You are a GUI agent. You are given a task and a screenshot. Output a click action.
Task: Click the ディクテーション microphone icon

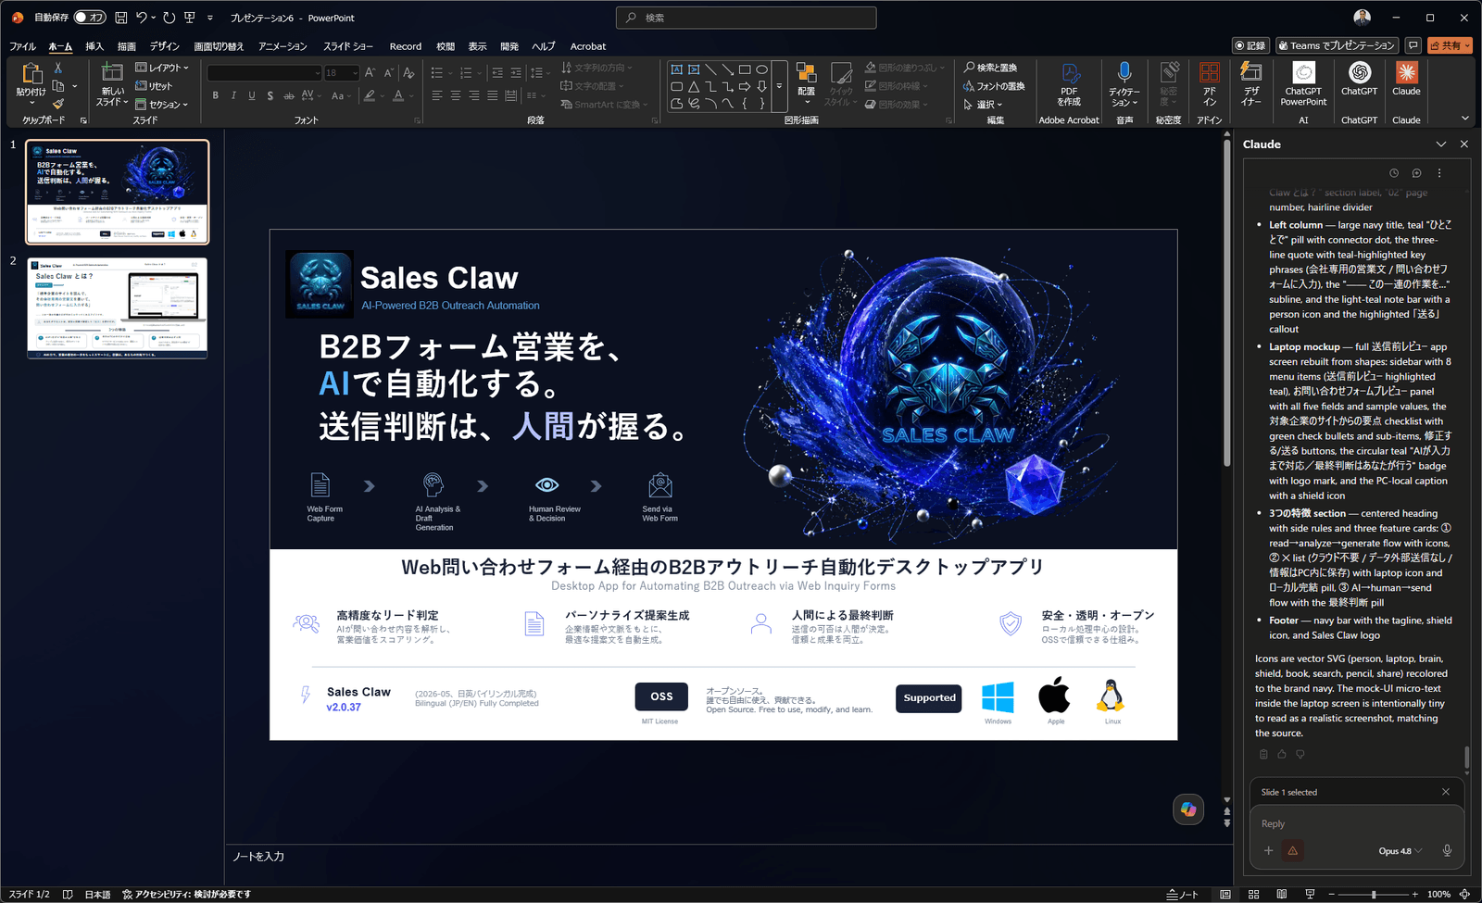click(1124, 73)
